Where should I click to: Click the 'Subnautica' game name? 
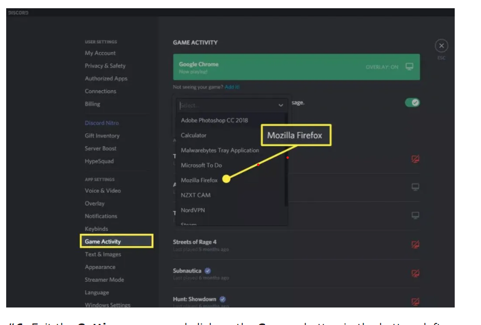click(x=187, y=271)
